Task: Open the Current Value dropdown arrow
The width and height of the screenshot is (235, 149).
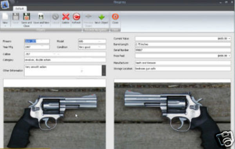Action: (229, 38)
